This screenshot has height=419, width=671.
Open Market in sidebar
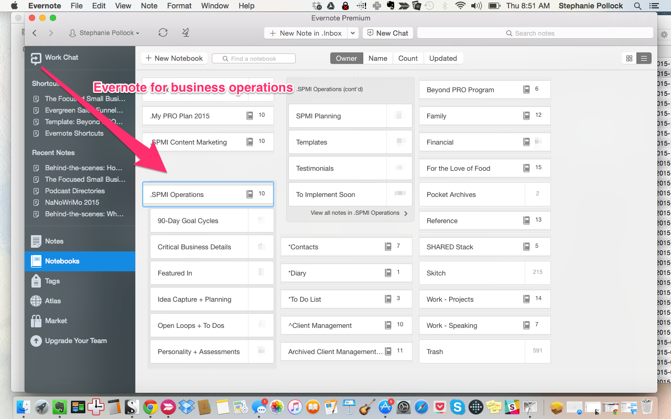[x=80, y=321]
